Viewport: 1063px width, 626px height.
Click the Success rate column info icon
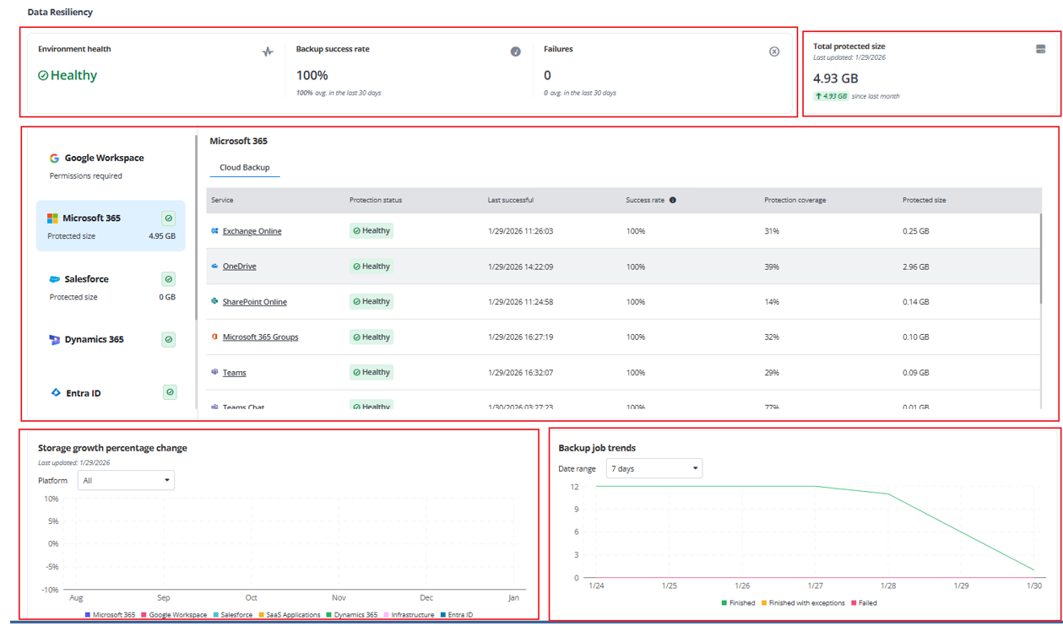[x=673, y=201]
